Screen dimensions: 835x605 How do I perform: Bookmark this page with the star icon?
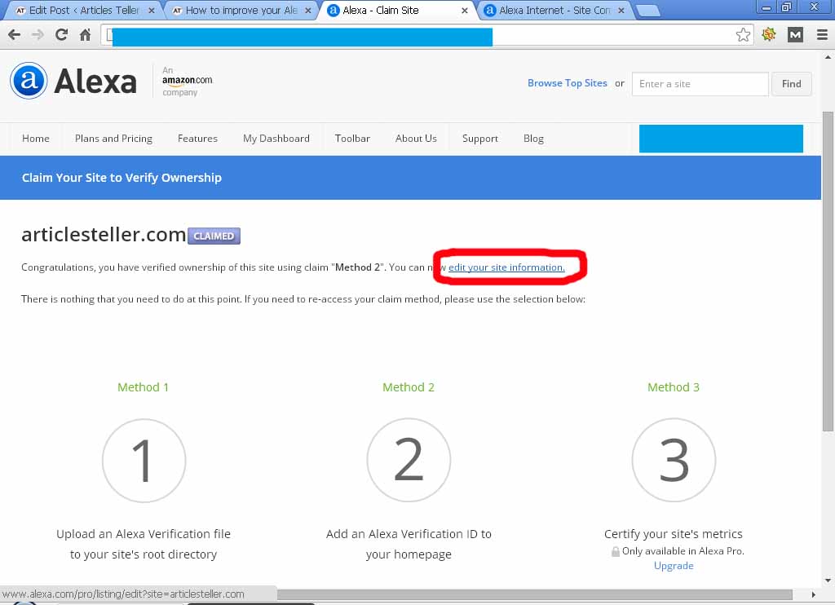pyautogui.click(x=743, y=35)
